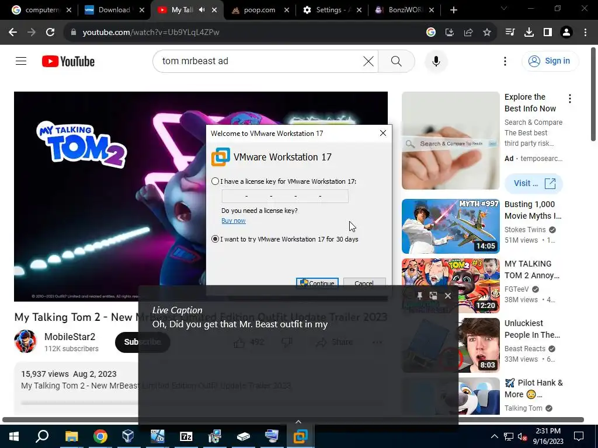Image resolution: width=598 pixels, height=448 pixels.
Task: Open File Explorer from the taskbar
Action: pos(71,436)
